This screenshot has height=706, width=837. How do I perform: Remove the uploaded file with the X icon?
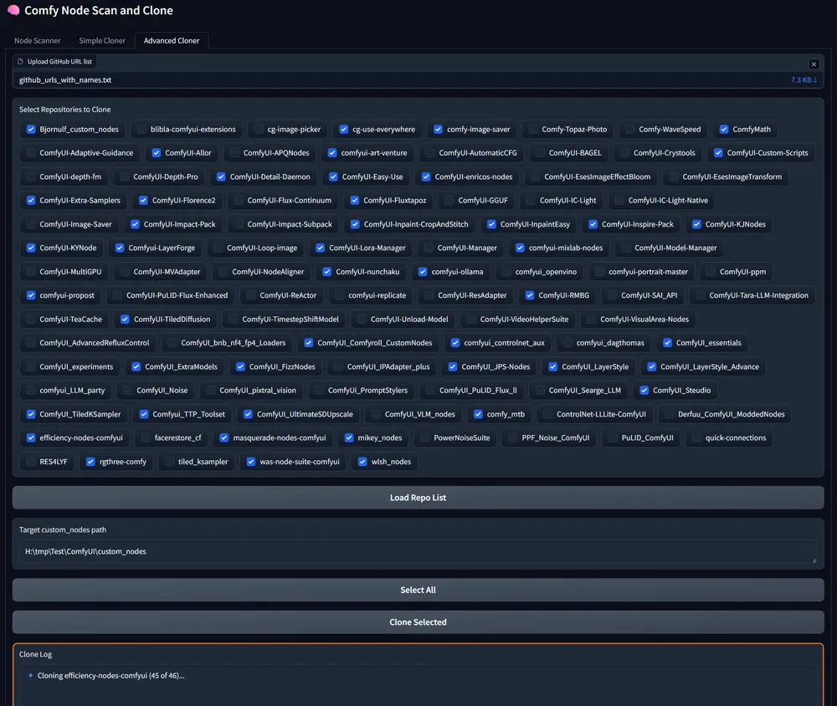[x=812, y=64]
